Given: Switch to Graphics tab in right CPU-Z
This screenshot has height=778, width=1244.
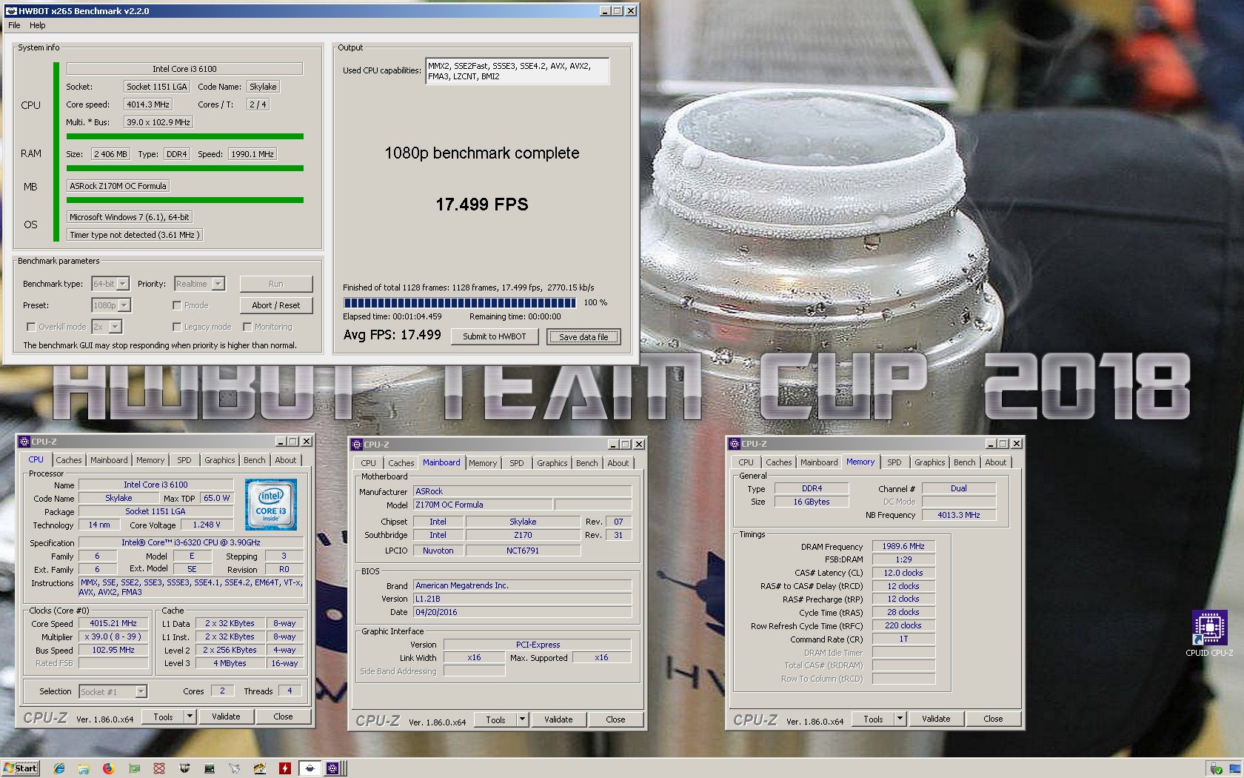Looking at the screenshot, I should (x=930, y=462).
